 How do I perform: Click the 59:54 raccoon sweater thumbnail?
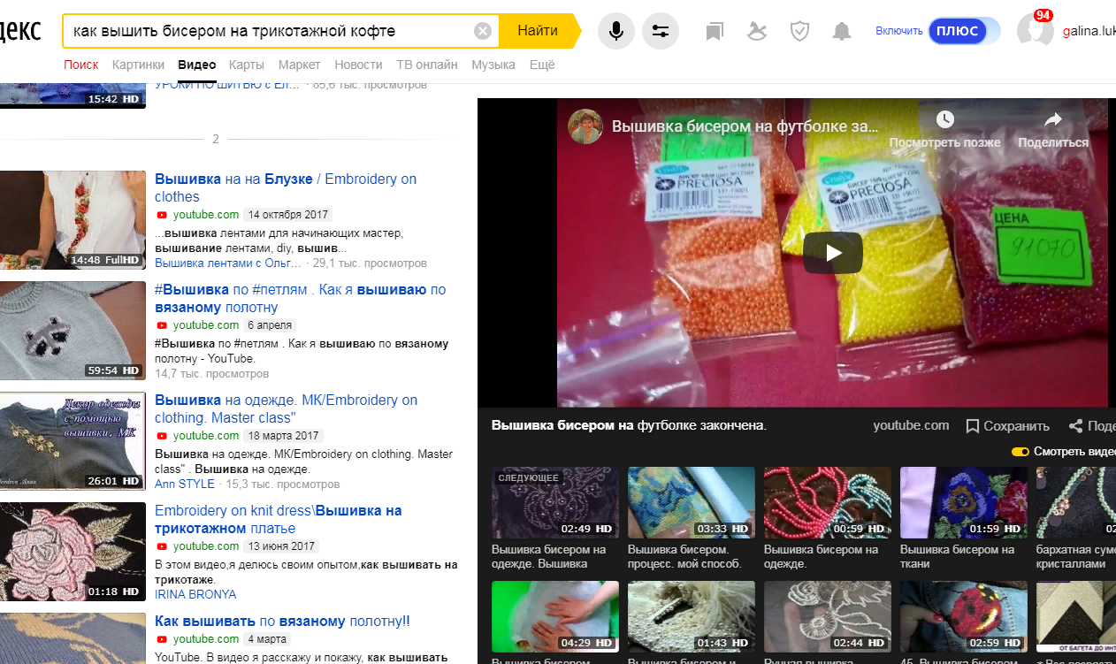pyautogui.click(x=73, y=330)
